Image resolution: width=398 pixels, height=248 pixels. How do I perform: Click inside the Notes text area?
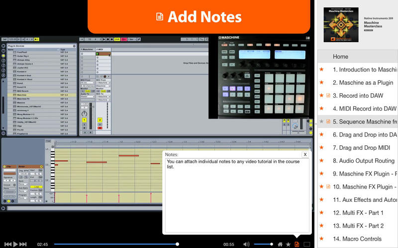click(237, 195)
